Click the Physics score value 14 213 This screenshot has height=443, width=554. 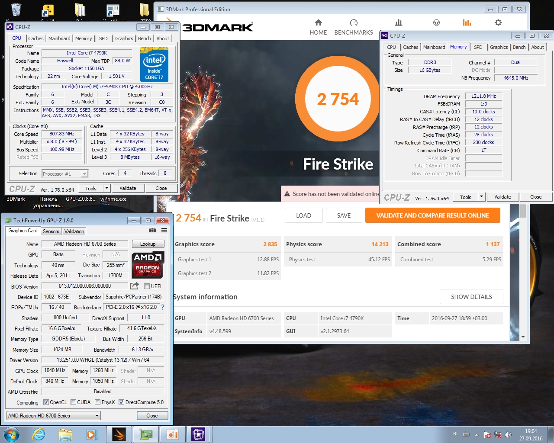tap(380, 244)
